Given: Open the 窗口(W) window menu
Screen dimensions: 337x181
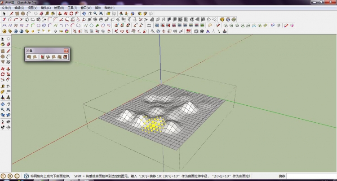Looking at the screenshot, I should coord(86,8).
